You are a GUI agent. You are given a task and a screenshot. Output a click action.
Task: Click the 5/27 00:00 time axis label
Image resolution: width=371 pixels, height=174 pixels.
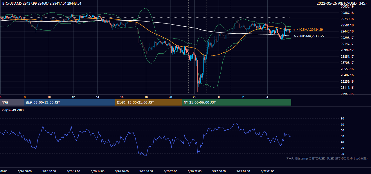(219, 171)
